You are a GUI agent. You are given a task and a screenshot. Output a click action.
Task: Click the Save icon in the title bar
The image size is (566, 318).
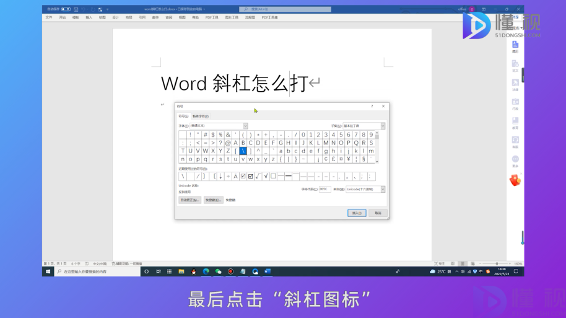[76, 9]
